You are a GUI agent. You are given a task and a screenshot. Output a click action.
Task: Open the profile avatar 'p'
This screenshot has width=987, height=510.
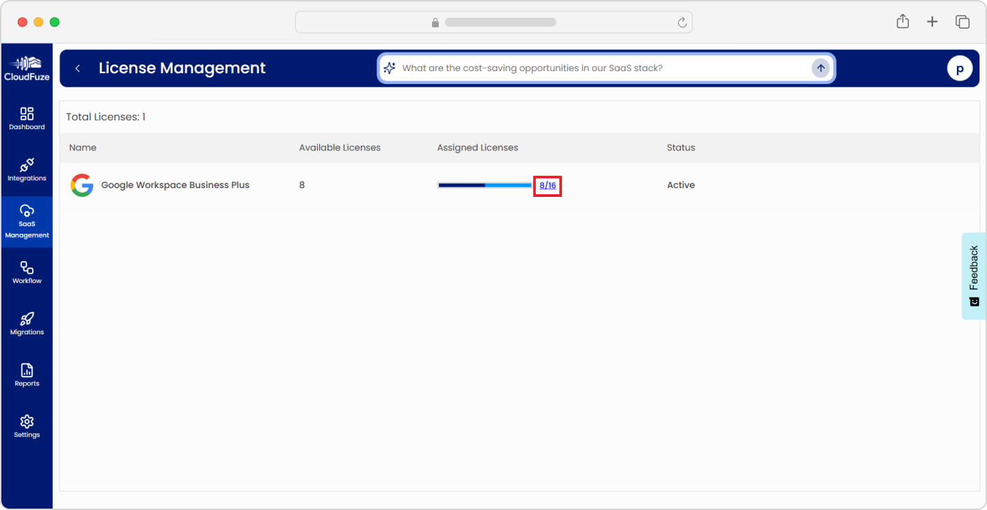pyautogui.click(x=960, y=68)
